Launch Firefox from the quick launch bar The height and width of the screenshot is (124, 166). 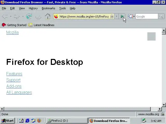point(39,121)
